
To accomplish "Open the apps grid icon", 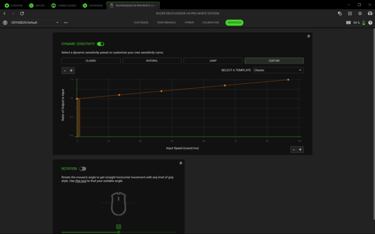I will [350, 13].
